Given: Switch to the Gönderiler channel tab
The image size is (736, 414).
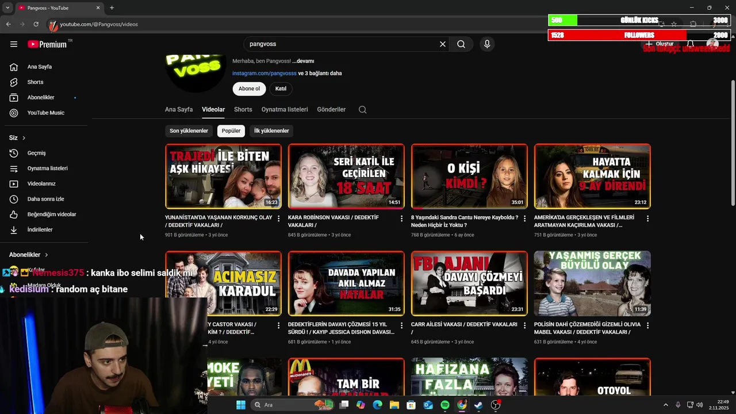Looking at the screenshot, I should [331, 109].
